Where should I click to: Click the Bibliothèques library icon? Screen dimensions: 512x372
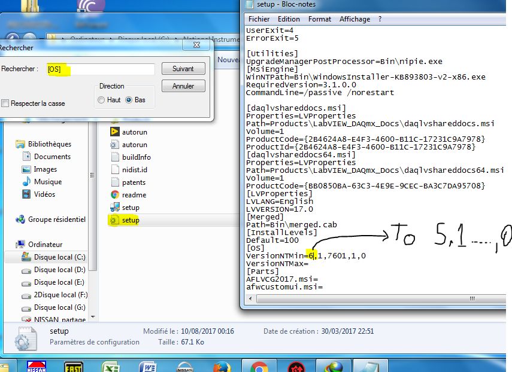click(x=20, y=144)
